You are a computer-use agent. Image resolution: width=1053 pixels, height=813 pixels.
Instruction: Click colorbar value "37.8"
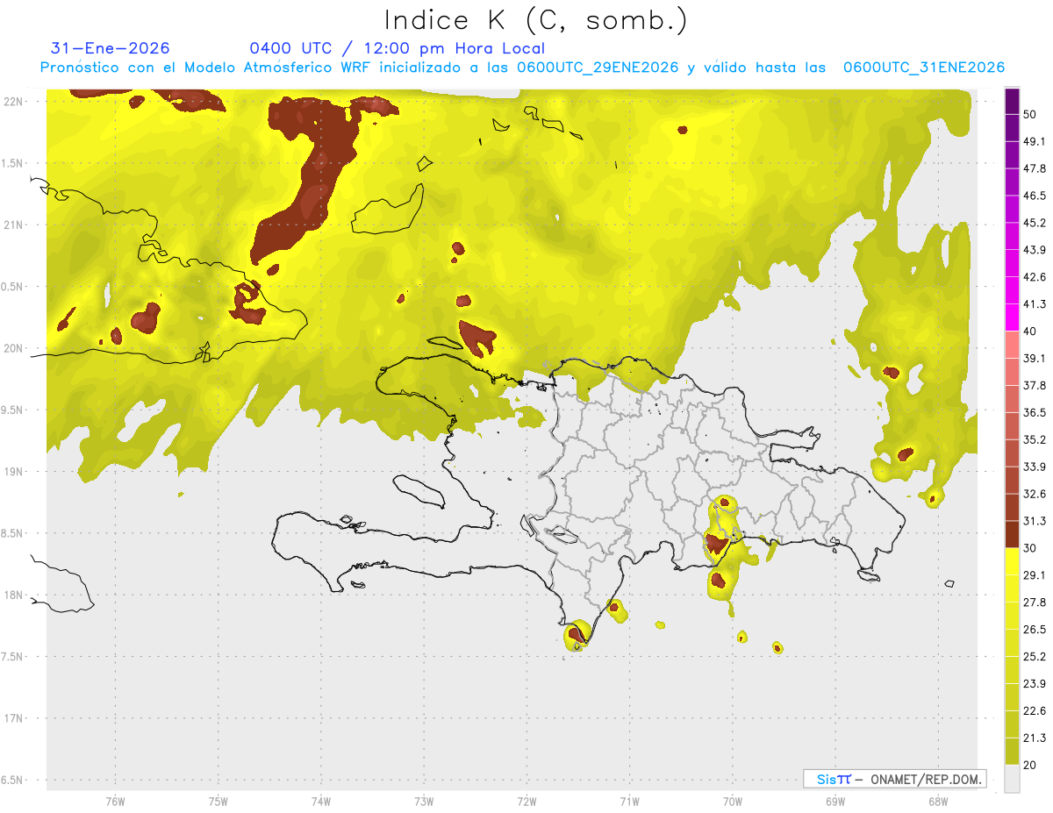tap(1034, 385)
